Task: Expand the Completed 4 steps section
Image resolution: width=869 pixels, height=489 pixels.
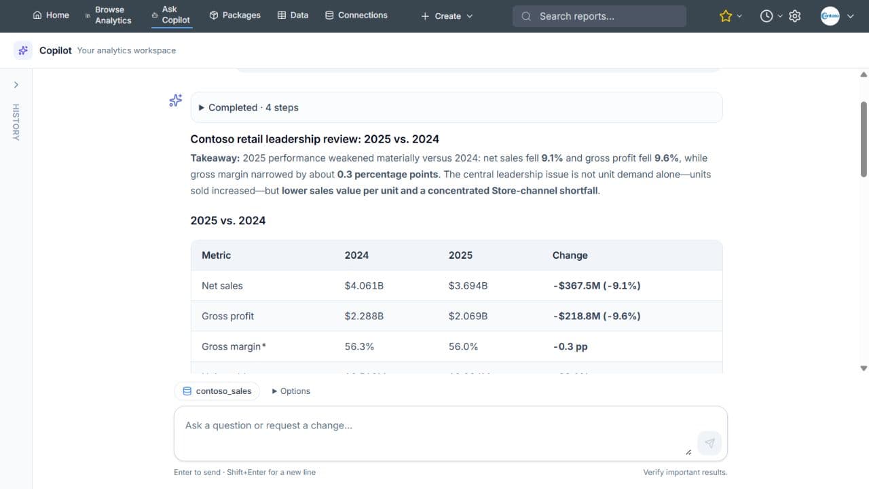Action: [456, 107]
